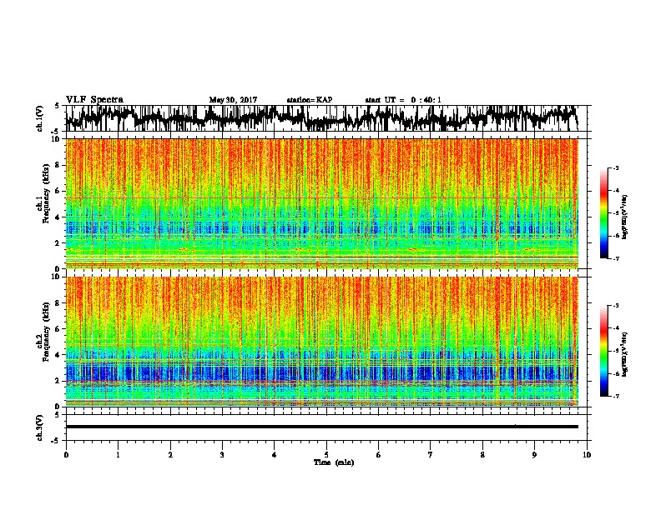This screenshot has width=661, height=510.
Task: Click the ch.1 voltage waveform trace
Action: click(x=321, y=118)
